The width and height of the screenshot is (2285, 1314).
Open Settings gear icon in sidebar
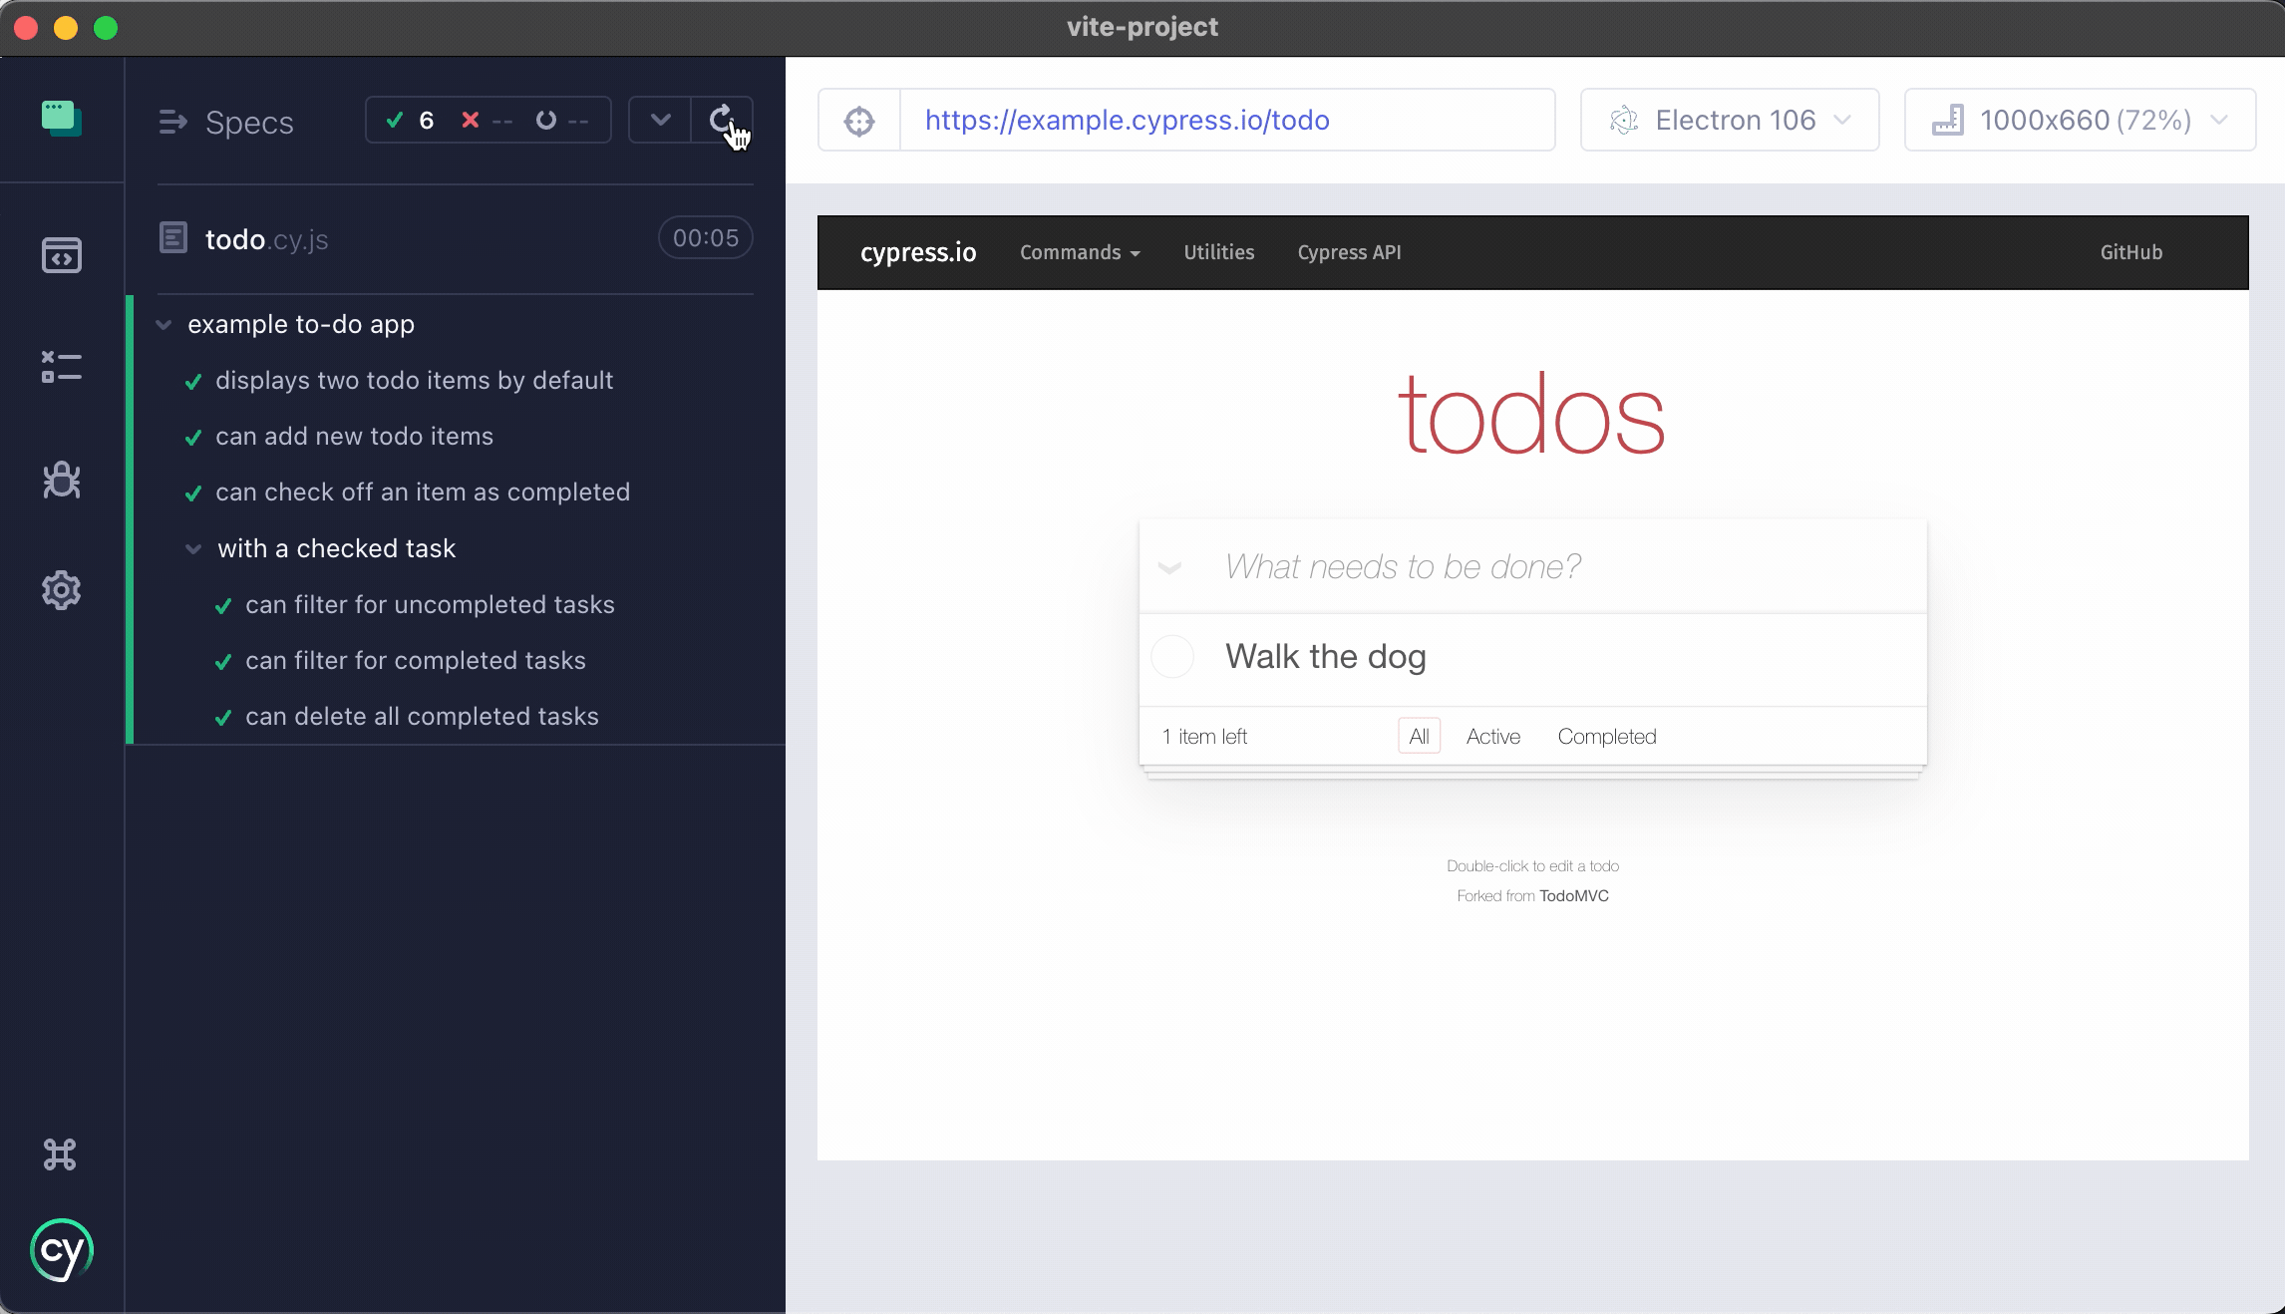coord(61,590)
